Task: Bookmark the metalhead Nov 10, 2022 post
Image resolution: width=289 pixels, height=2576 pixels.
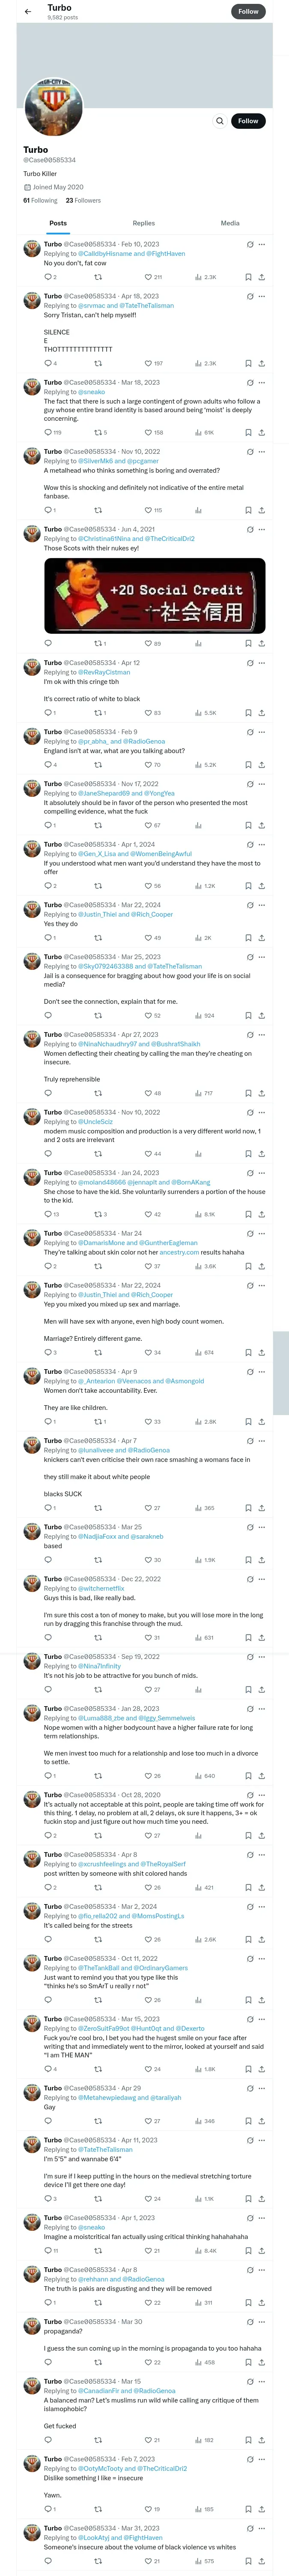Action: [248, 510]
